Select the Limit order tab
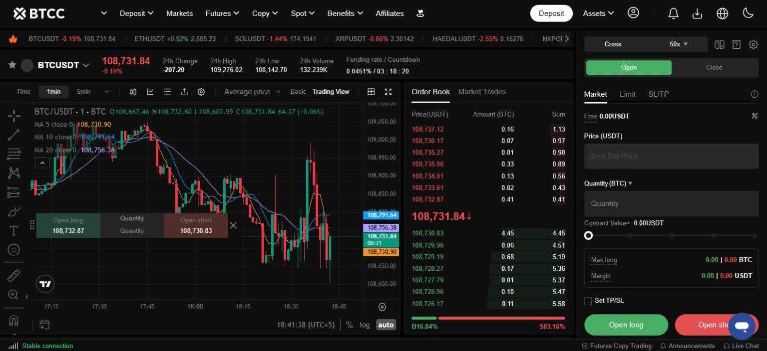767x351 pixels. coord(627,94)
